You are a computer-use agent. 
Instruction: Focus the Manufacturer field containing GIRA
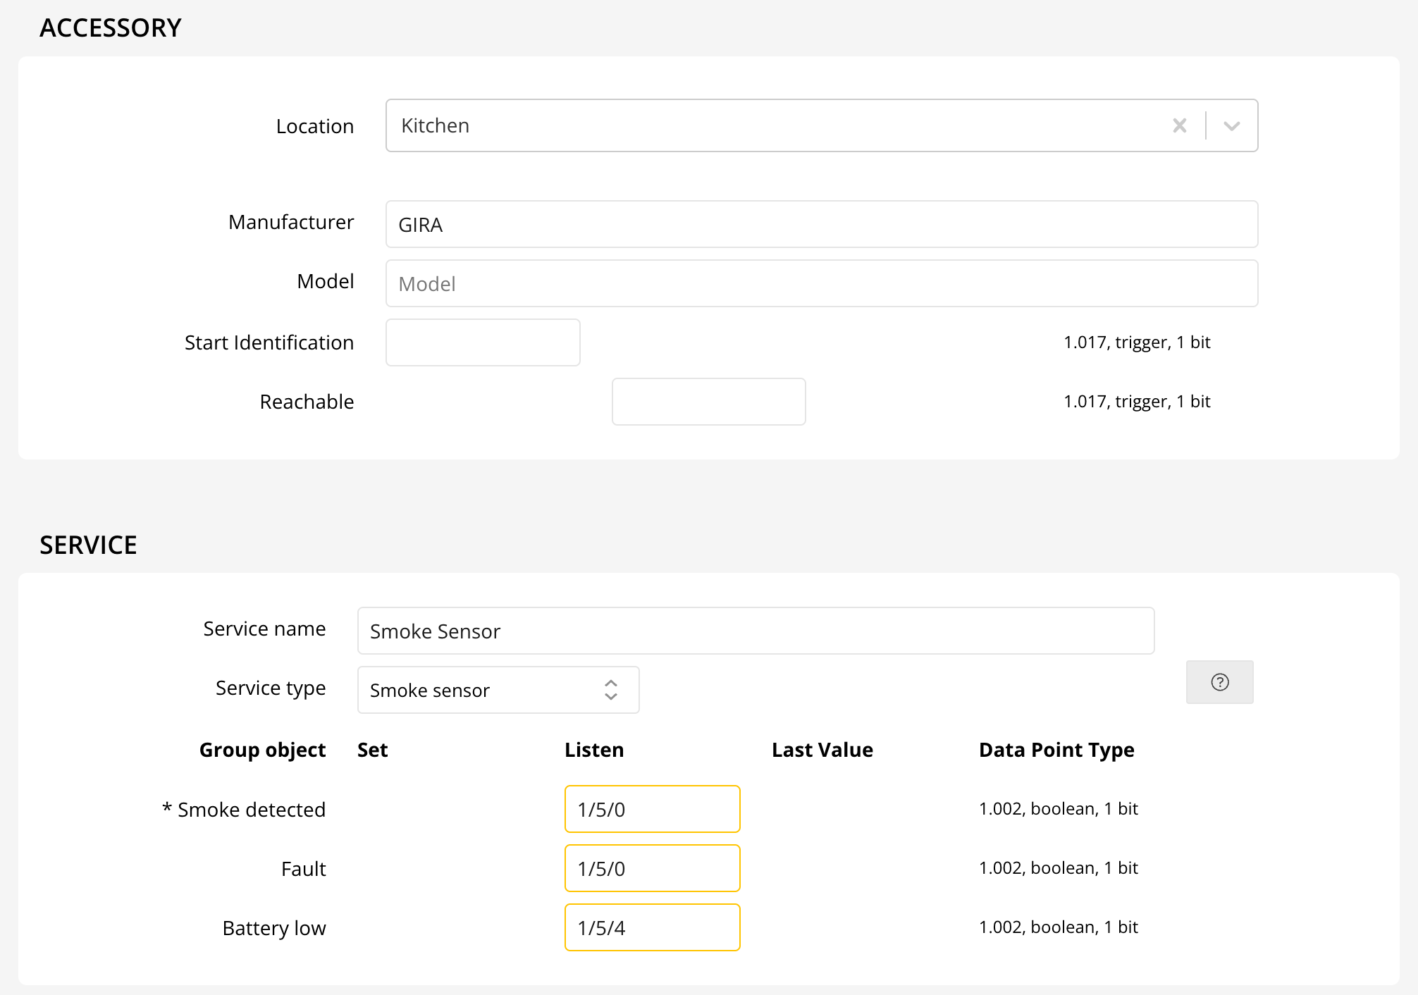pyautogui.click(x=821, y=225)
